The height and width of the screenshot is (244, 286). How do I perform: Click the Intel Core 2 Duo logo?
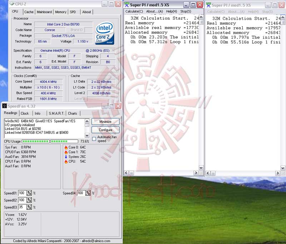104,33
